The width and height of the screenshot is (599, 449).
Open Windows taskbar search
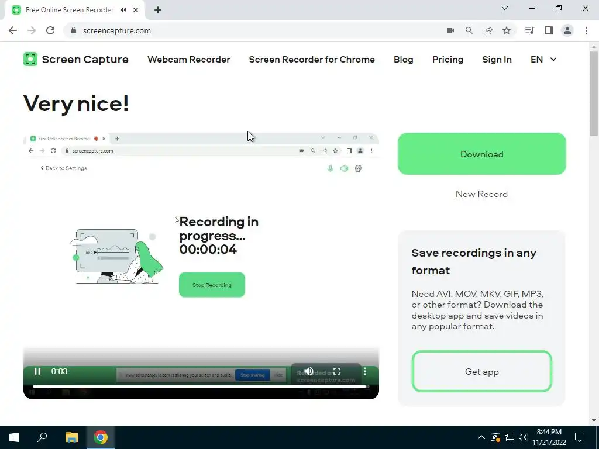(x=42, y=437)
